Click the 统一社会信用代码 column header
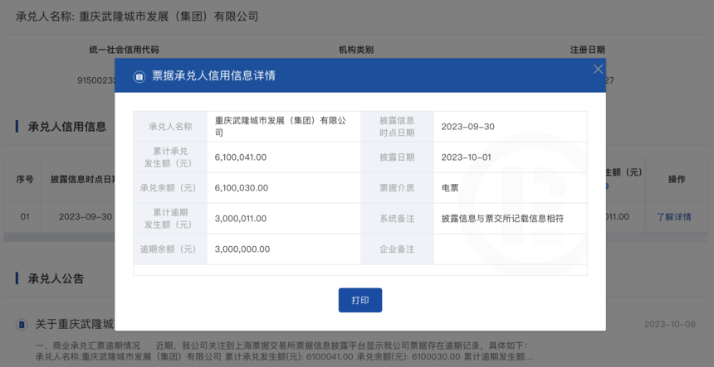 tap(125, 50)
